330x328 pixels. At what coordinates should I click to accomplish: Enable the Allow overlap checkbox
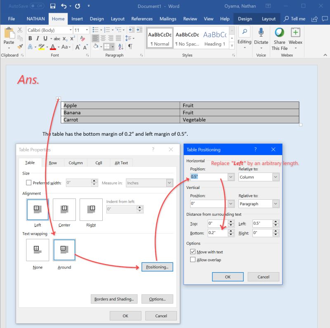tap(193, 260)
